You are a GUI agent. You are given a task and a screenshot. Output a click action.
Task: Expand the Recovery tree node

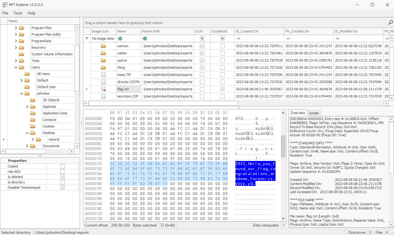point(16,47)
